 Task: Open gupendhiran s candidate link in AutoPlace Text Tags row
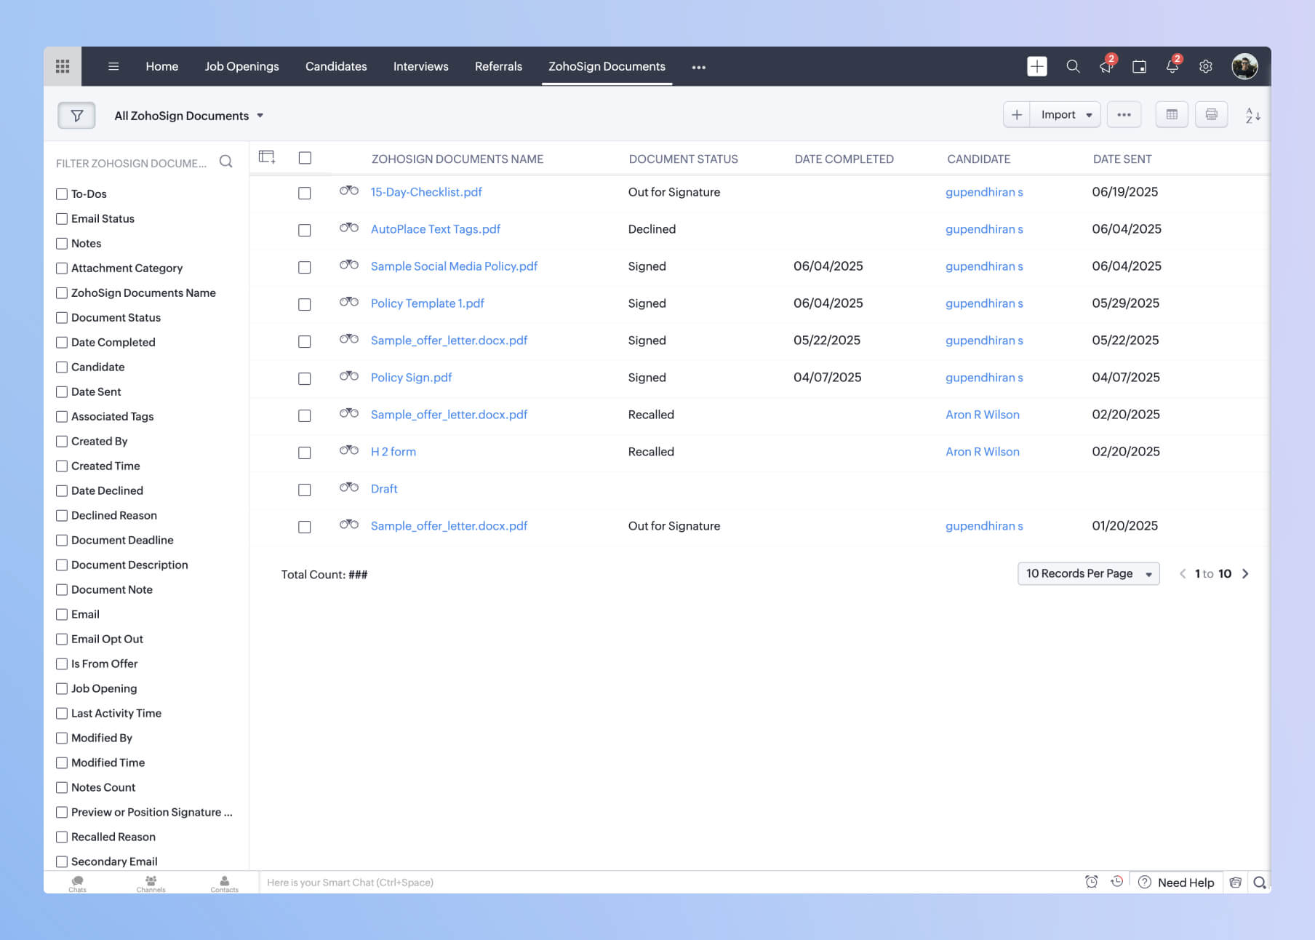coord(984,229)
